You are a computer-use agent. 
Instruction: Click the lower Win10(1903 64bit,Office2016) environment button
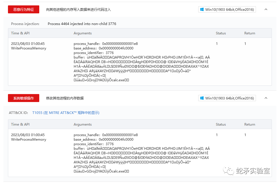227,97
